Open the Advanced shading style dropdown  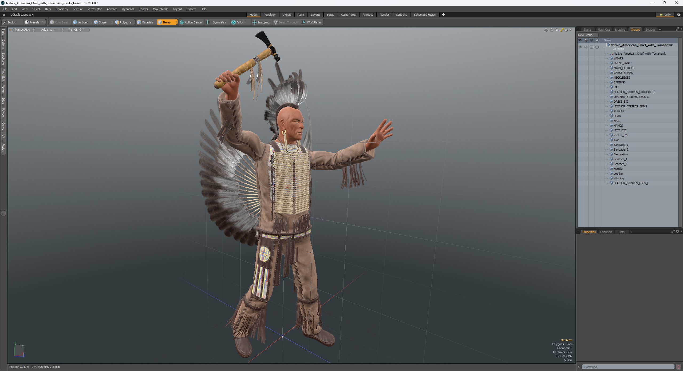(48, 30)
